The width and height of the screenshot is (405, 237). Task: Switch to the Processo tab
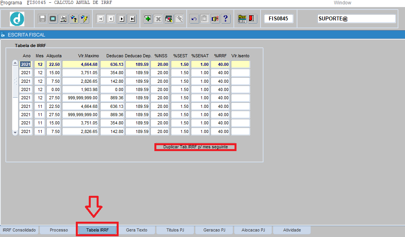click(x=59, y=230)
